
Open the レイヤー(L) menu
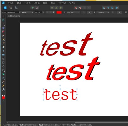coord(36,3)
